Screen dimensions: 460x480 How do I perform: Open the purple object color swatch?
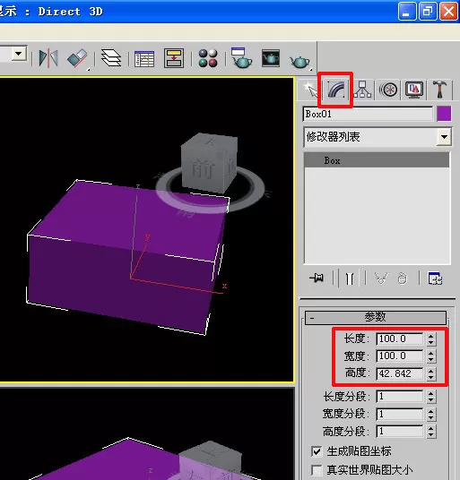[x=444, y=114]
